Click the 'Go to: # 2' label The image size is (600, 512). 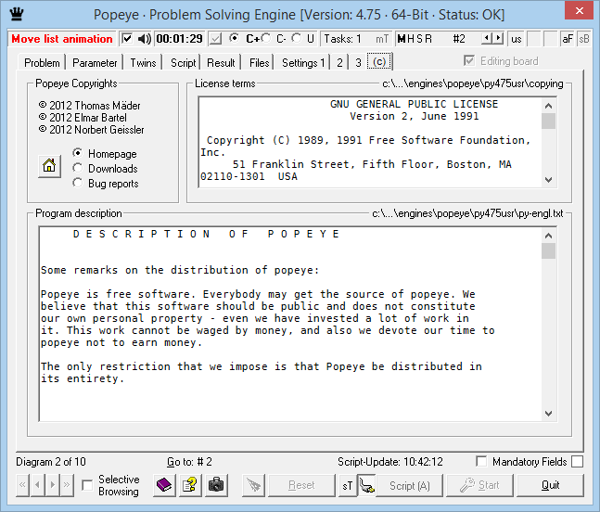[189, 462]
